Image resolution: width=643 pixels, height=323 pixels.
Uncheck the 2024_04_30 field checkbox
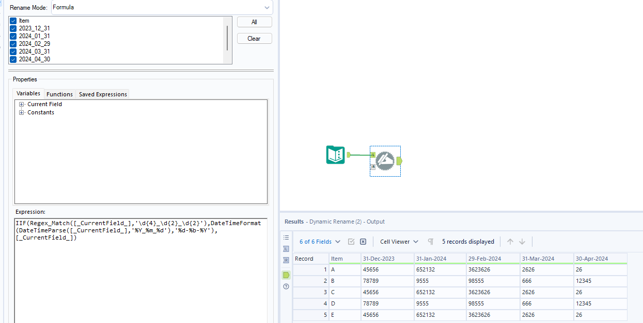[13, 59]
